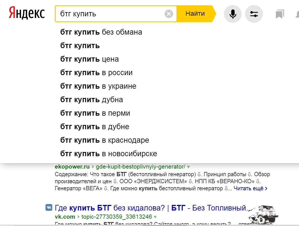299x226 pixels.
Task: Open the vk.com site link
Action: pos(65,217)
